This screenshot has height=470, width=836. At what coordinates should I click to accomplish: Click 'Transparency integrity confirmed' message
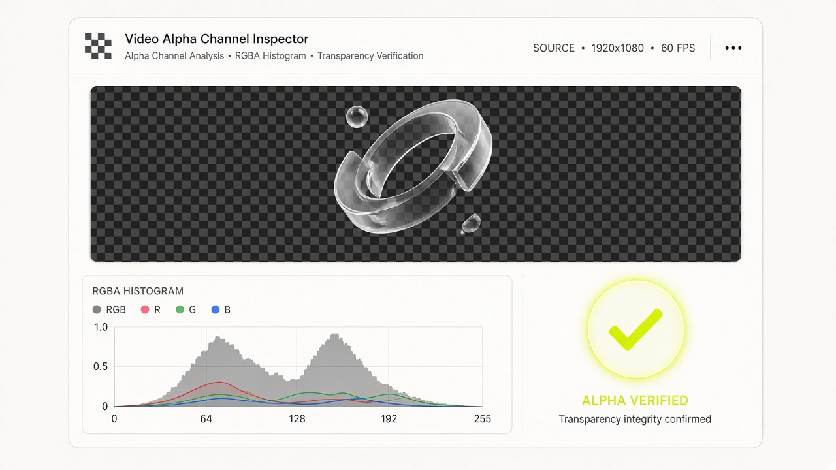(635, 419)
